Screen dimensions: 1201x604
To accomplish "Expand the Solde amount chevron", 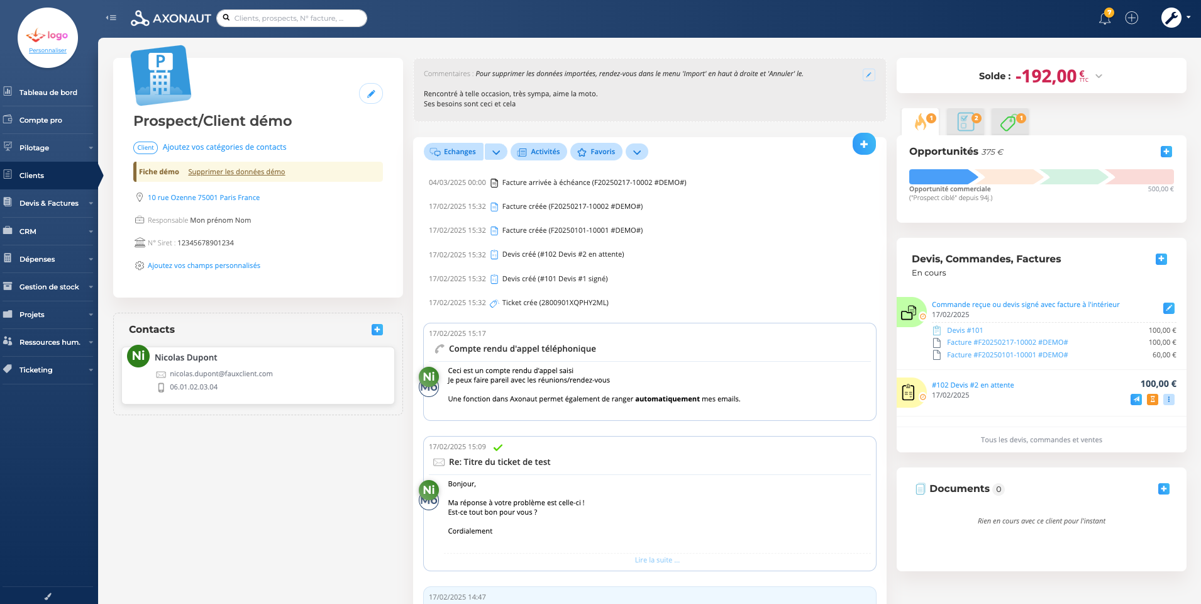I will pyautogui.click(x=1099, y=76).
